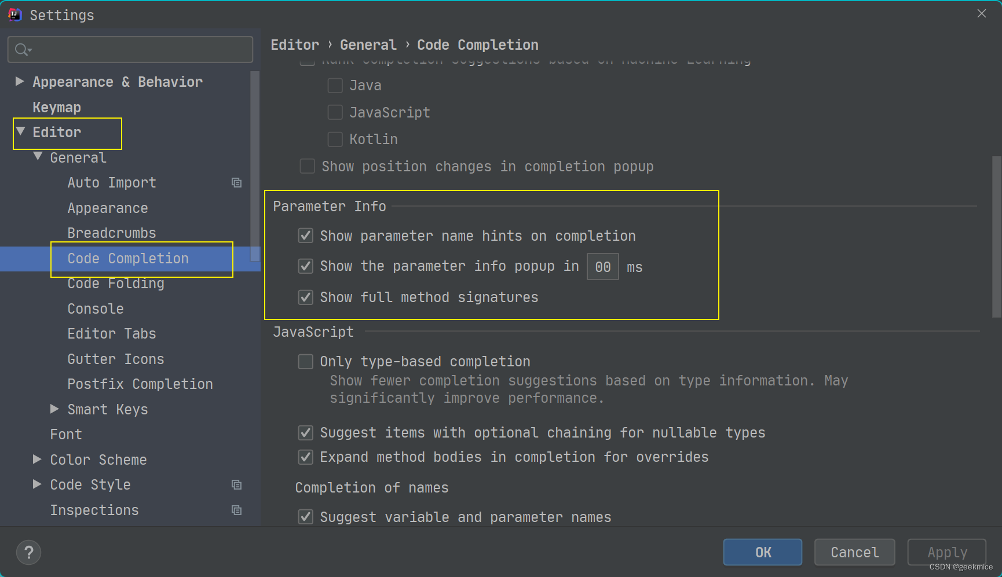Expand the Code Style tree arrow

[37, 484]
